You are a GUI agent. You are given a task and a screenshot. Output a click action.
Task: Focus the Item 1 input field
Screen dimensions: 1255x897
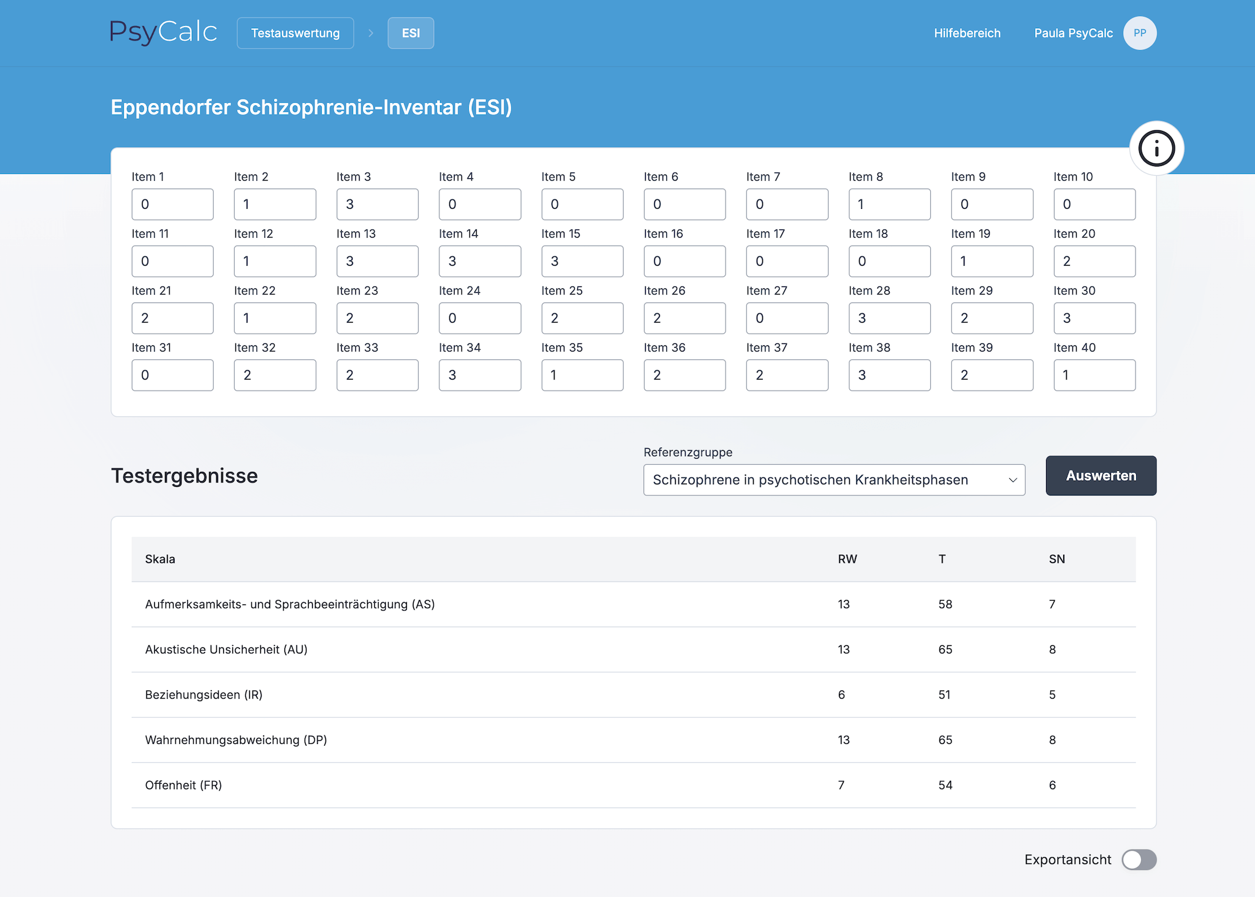172,205
